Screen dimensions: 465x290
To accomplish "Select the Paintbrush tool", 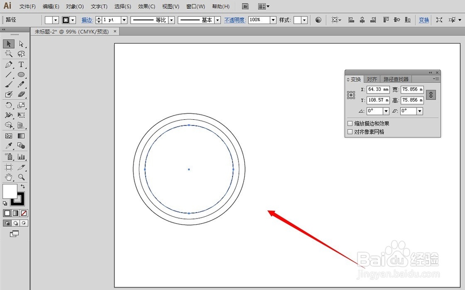I will [x=8, y=84].
